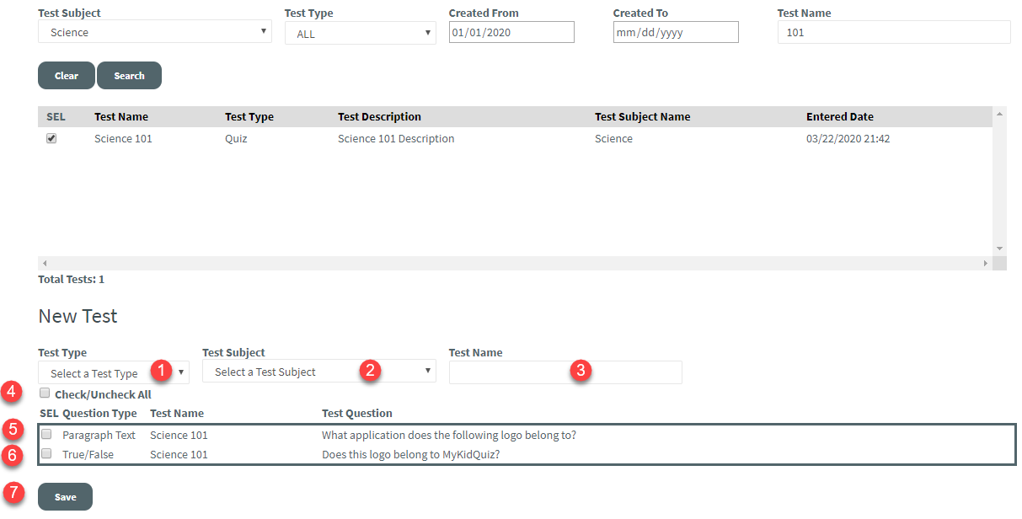Toggle the Check/Uncheck All checkbox
This screenshot has width=1022, height=519.
pos(45,393)
